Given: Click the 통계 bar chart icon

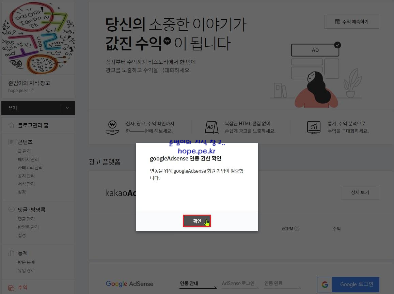Looking at the screenshot, I should coord(11,253).
